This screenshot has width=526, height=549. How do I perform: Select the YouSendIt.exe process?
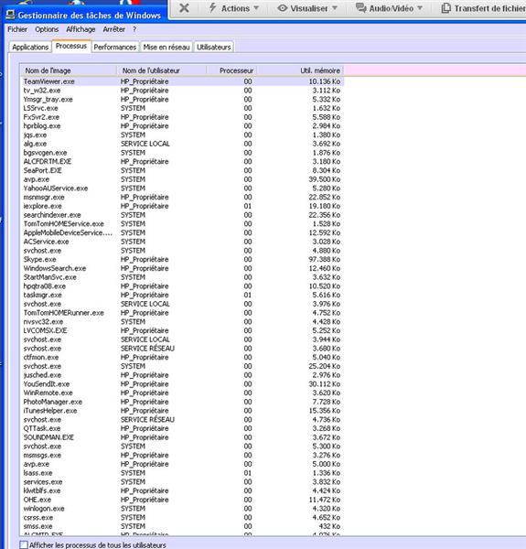(x=182, y=384)
